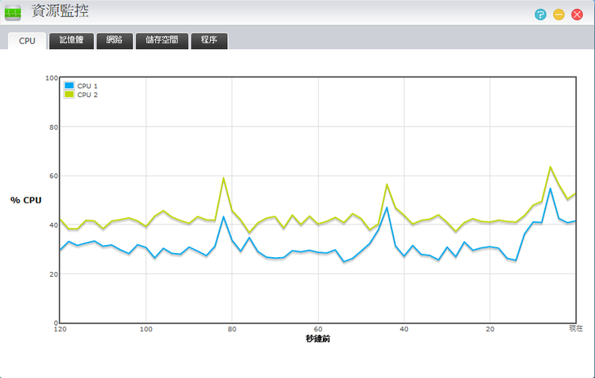
Task: Open the 程序 tab
Action: click(x=209, y=41)
